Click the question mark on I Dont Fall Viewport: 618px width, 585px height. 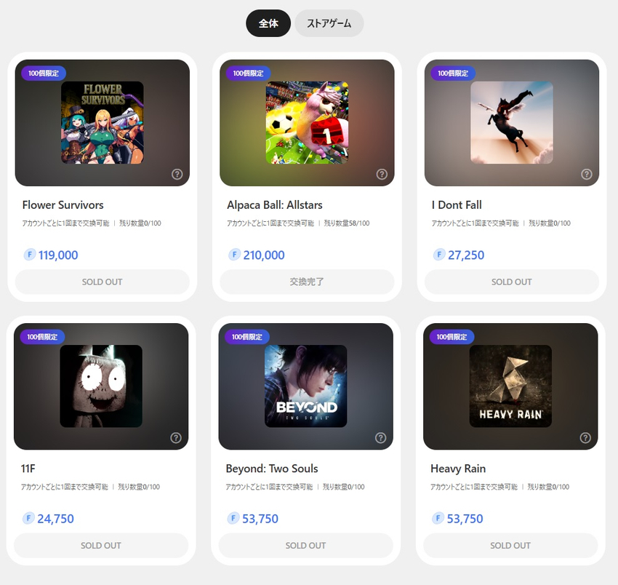587,174
